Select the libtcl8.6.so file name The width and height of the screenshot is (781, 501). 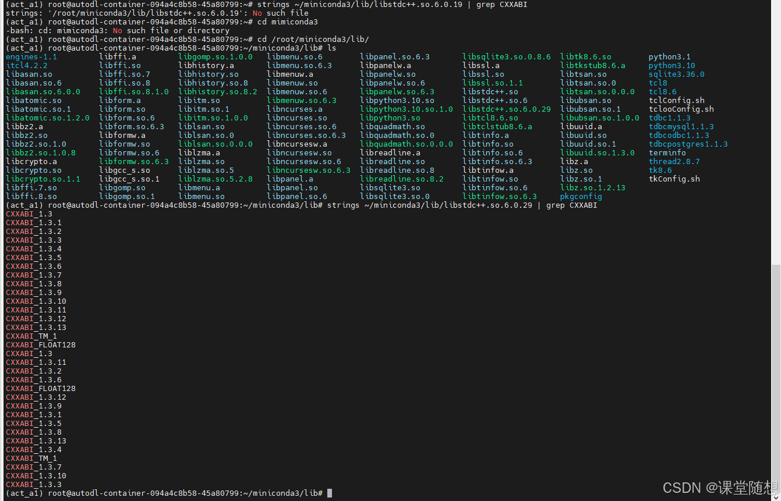click(x=490, y=118)
